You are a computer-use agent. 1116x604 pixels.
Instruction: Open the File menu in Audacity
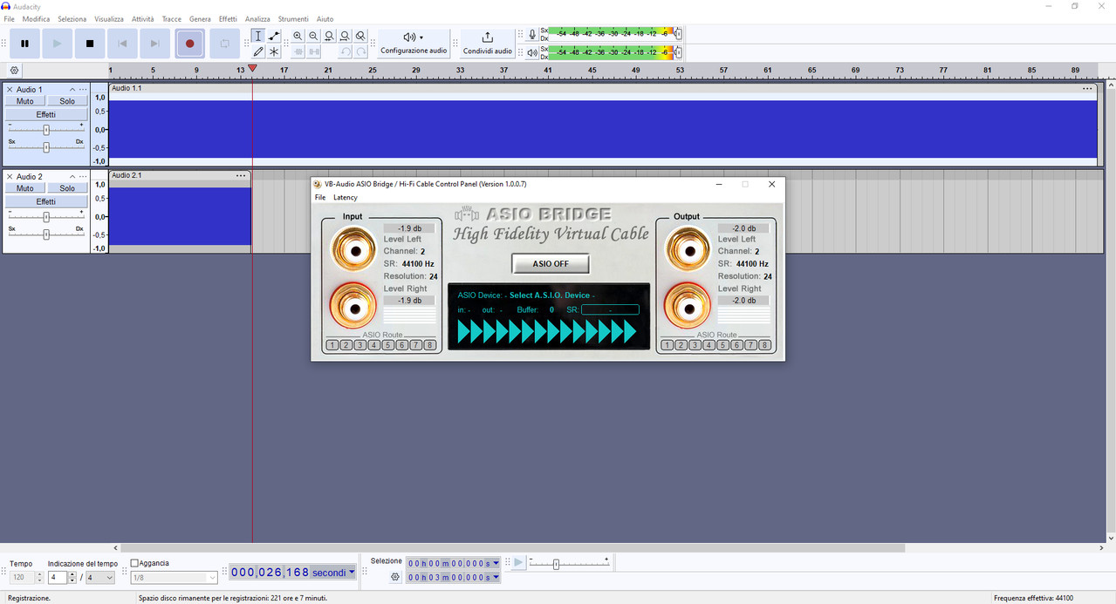tap(10, 19)
